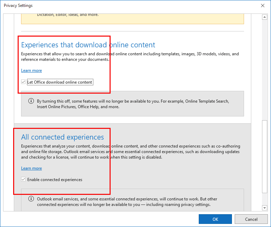
Task: Click the scrollbar up arrow
Action: 264,17
